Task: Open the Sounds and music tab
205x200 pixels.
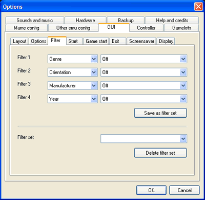Action: click(x=35, y=20)
